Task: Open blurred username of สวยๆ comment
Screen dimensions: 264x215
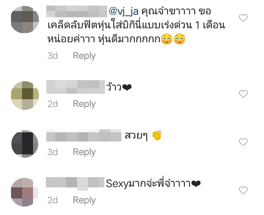Action: pos(84,135)
